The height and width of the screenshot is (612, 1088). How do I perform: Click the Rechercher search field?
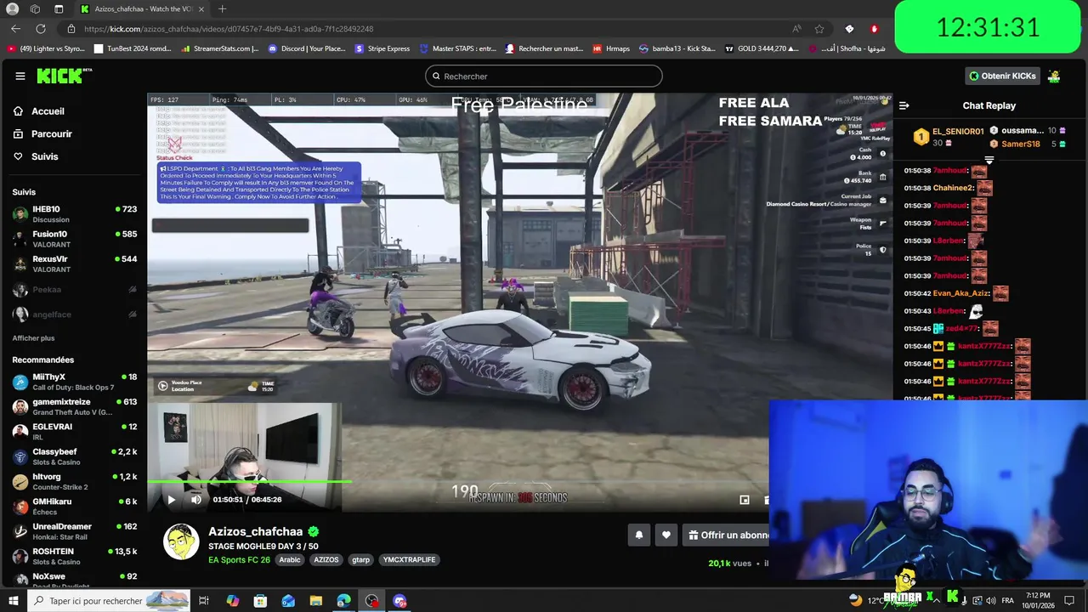coord(543,76)
